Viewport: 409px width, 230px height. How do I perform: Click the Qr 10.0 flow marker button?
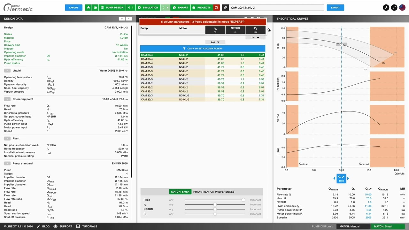click(341, 179)
